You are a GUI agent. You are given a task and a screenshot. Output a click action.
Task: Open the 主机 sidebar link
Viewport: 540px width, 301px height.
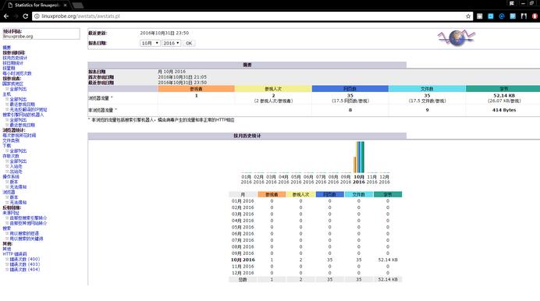(6, 94)
